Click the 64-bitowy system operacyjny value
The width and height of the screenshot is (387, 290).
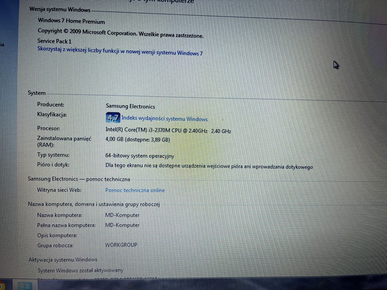pyautogui.click(x=140, y=156)
